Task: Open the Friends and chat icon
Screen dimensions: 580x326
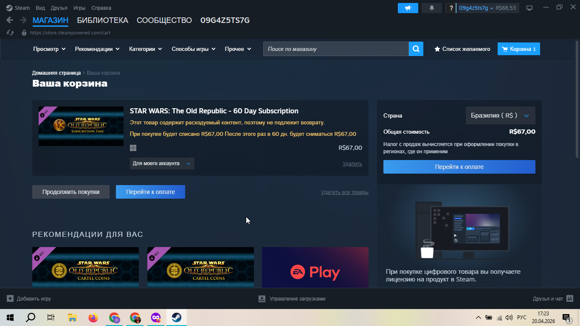Action: 570,299
